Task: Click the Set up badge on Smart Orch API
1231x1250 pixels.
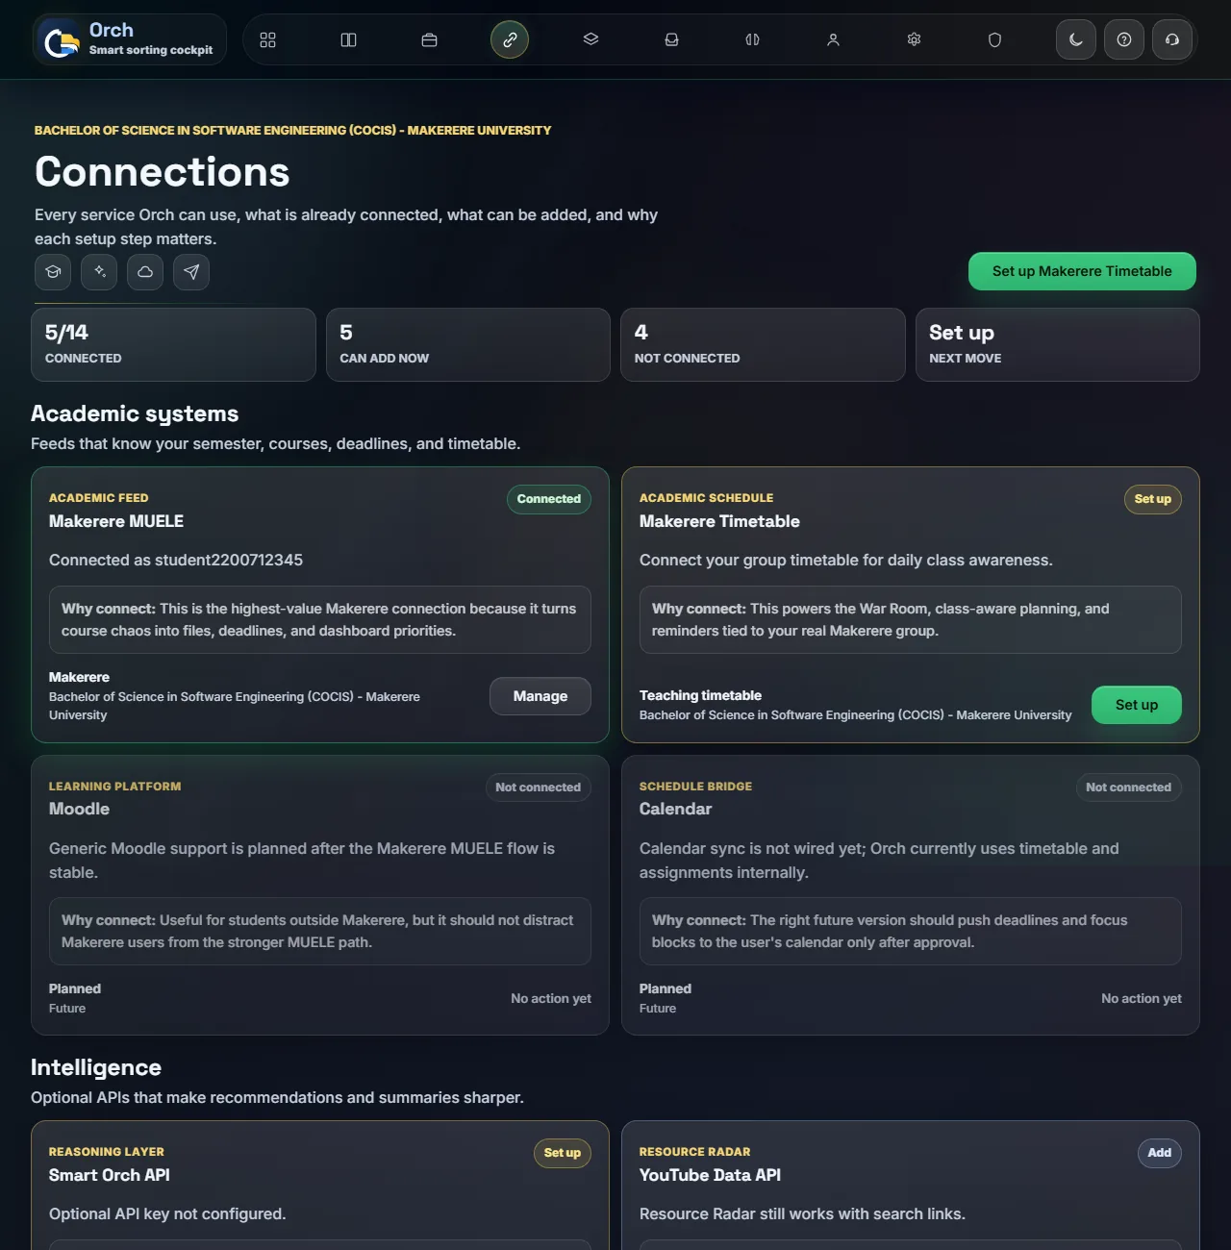Action: pyautogui.click(x=563, y=1153)
